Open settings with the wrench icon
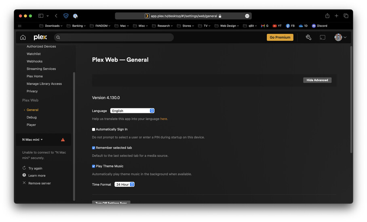367x222 pixels. click(x=308, y=37)
